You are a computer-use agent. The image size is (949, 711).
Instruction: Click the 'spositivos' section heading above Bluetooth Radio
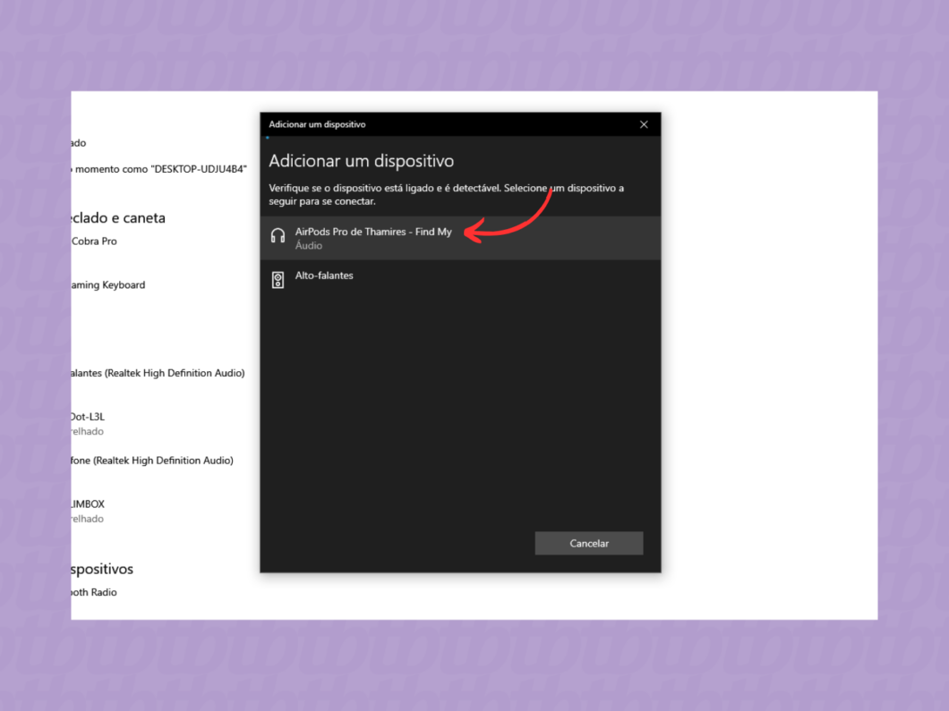102,569
